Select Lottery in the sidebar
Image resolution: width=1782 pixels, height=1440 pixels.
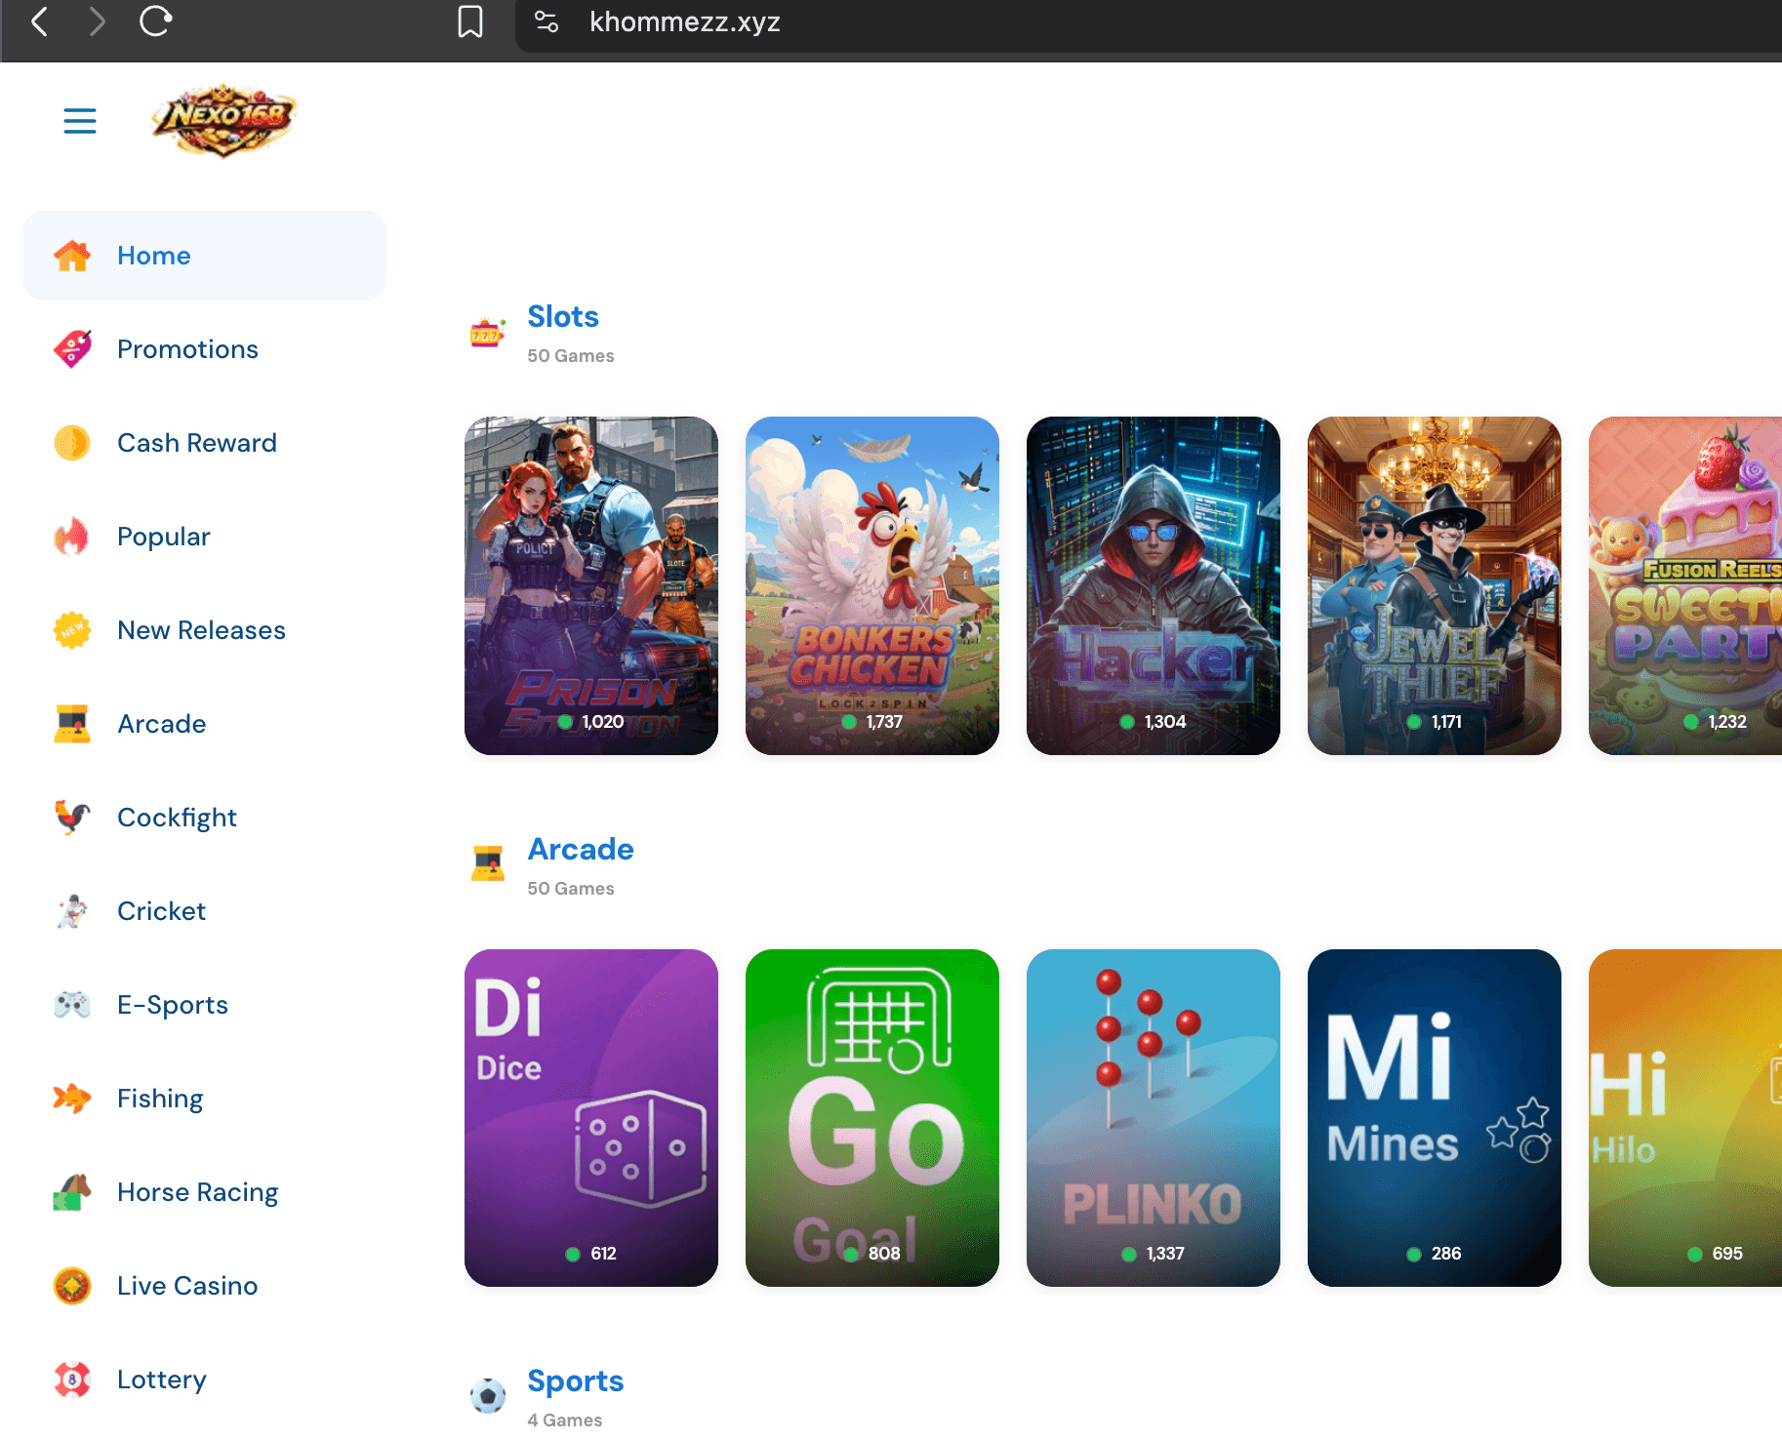click(205, 1380)
